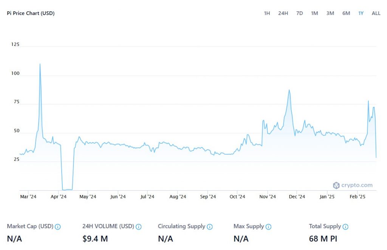Open Circulating Supply info tooltip icon
387x250 pixels.
[x=210, y=227]
